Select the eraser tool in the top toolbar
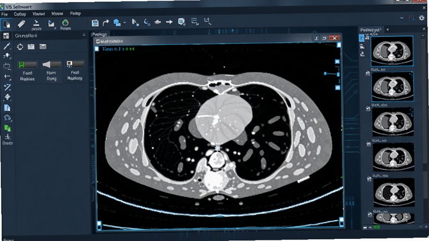 (21, 24)
